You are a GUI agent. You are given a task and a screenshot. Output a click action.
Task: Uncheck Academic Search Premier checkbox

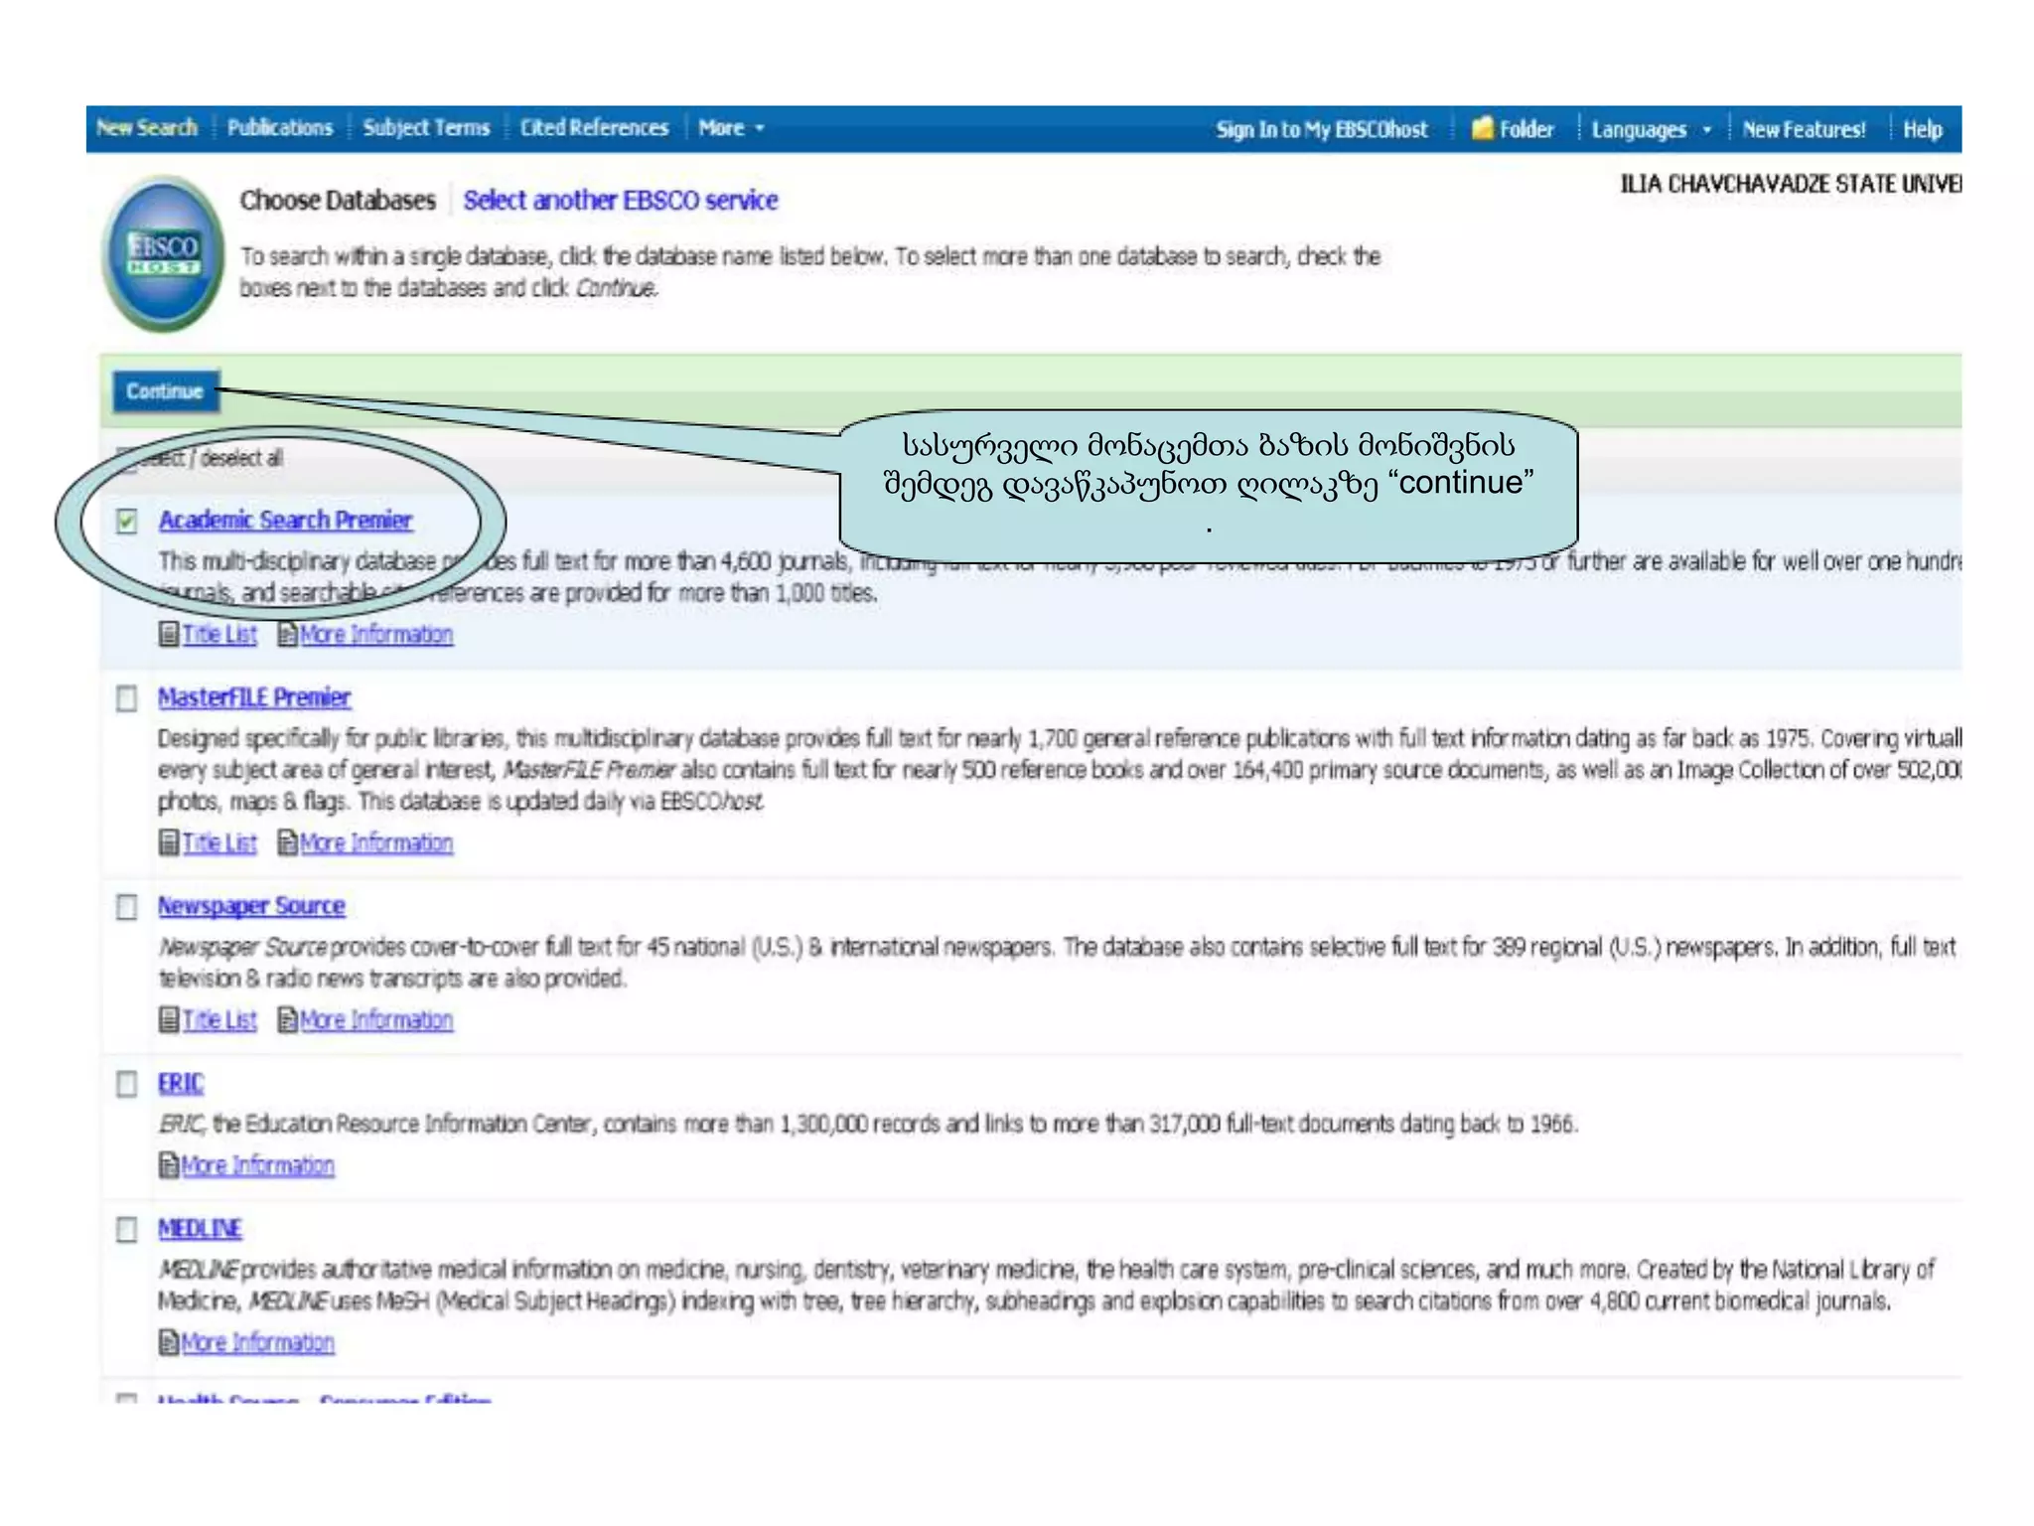pos(127,521)
